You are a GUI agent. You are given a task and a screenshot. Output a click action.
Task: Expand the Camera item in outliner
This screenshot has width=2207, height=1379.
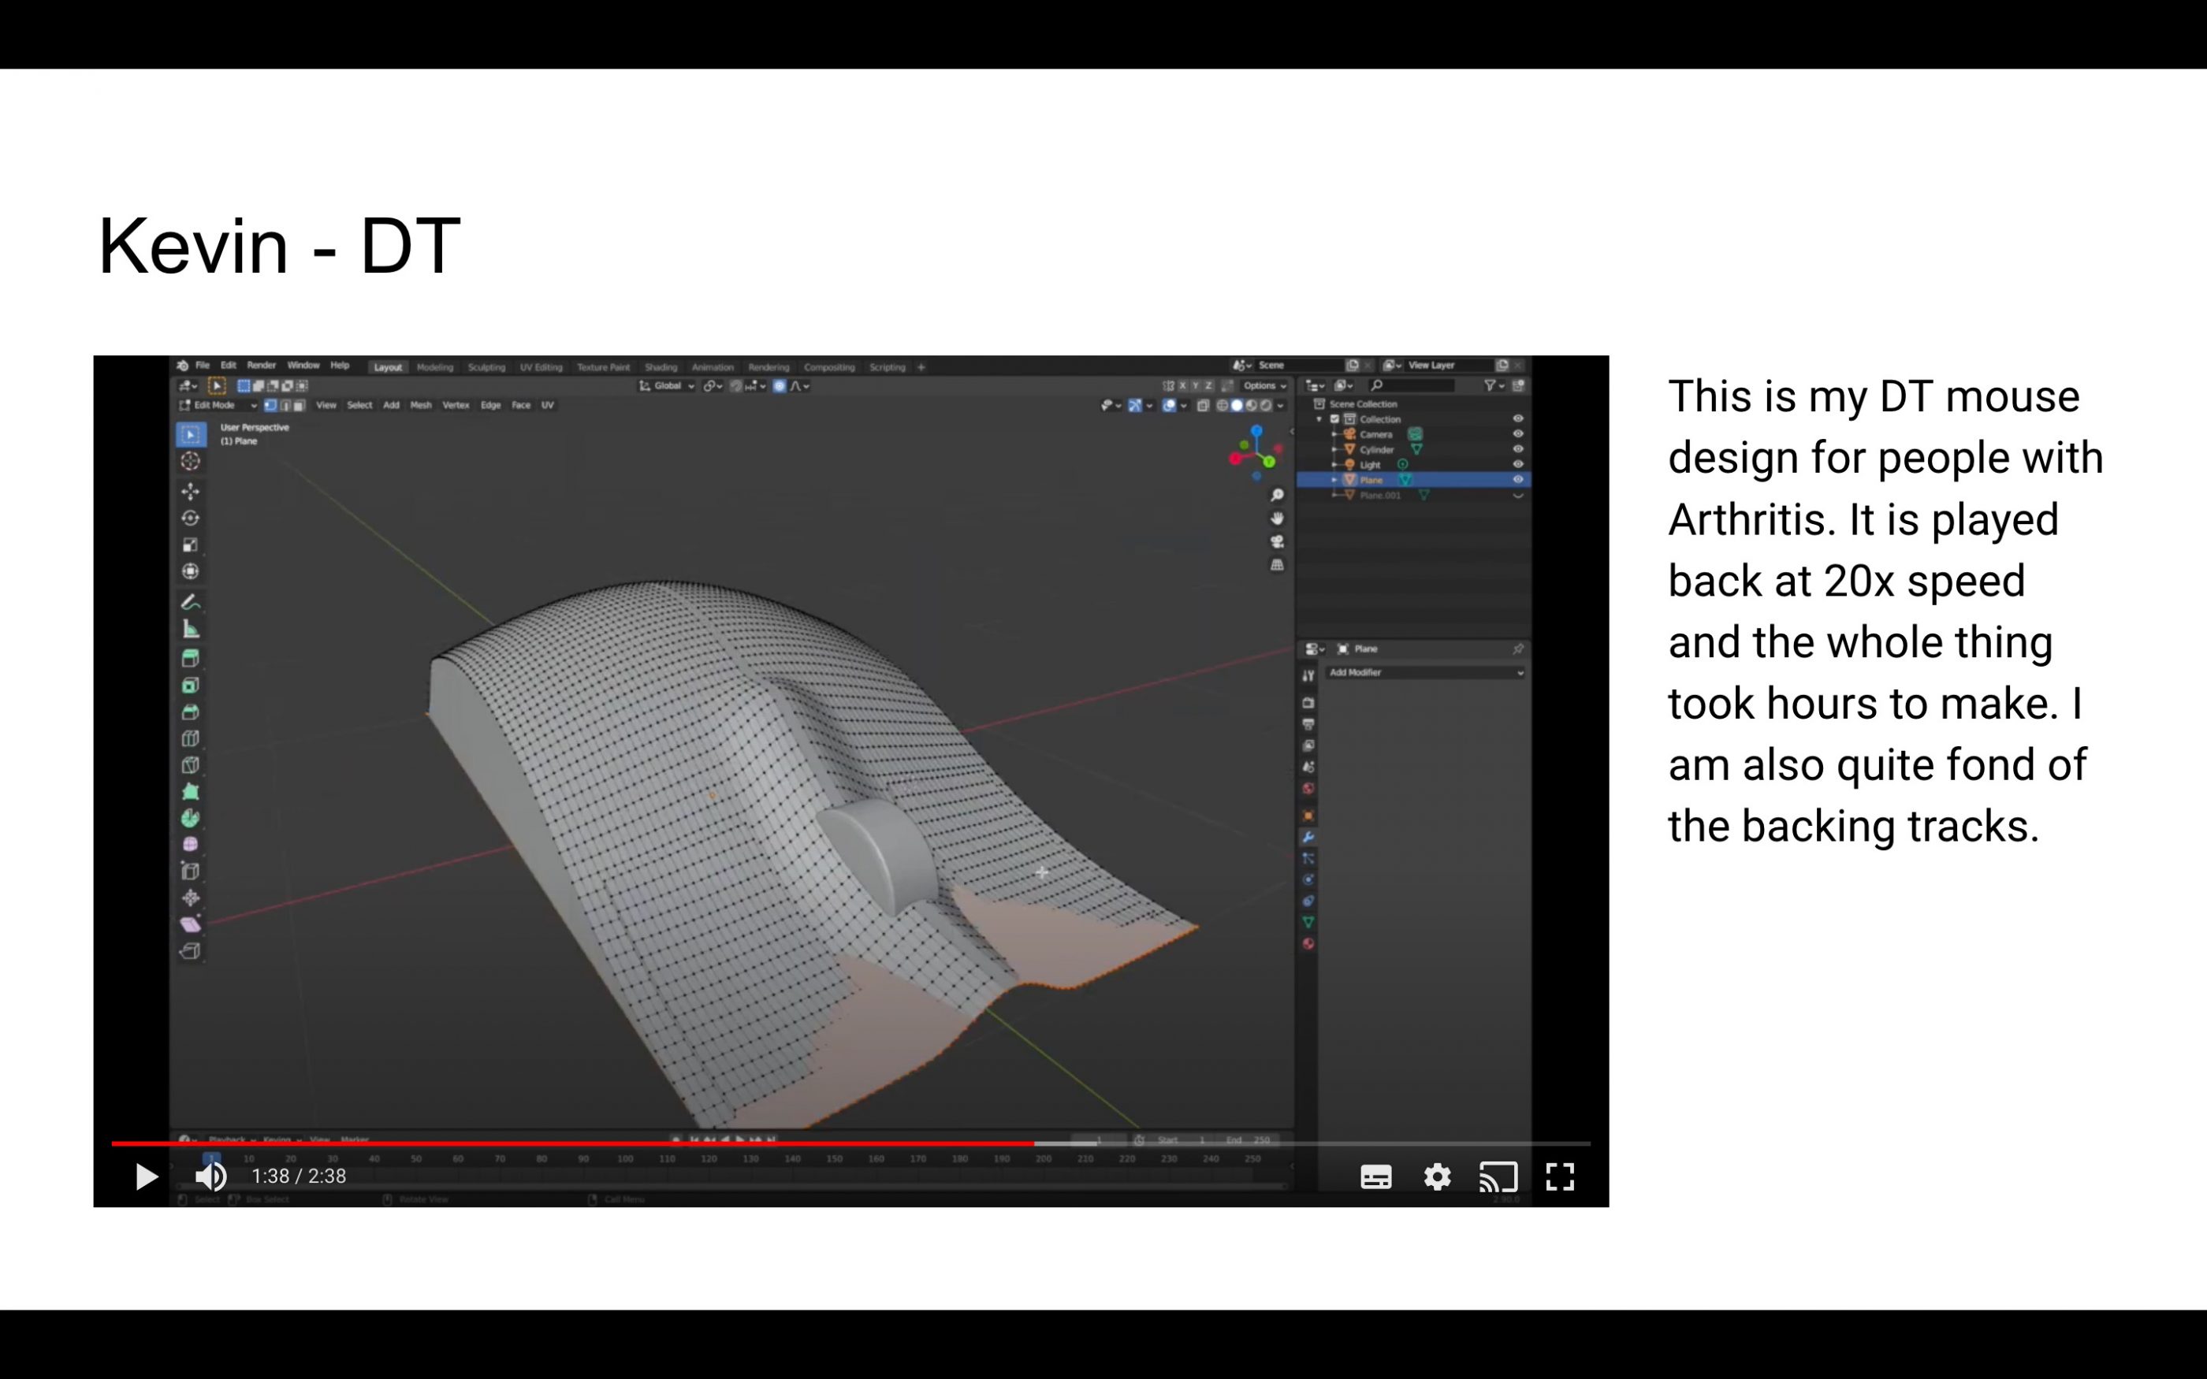[x=1334, y=434]
